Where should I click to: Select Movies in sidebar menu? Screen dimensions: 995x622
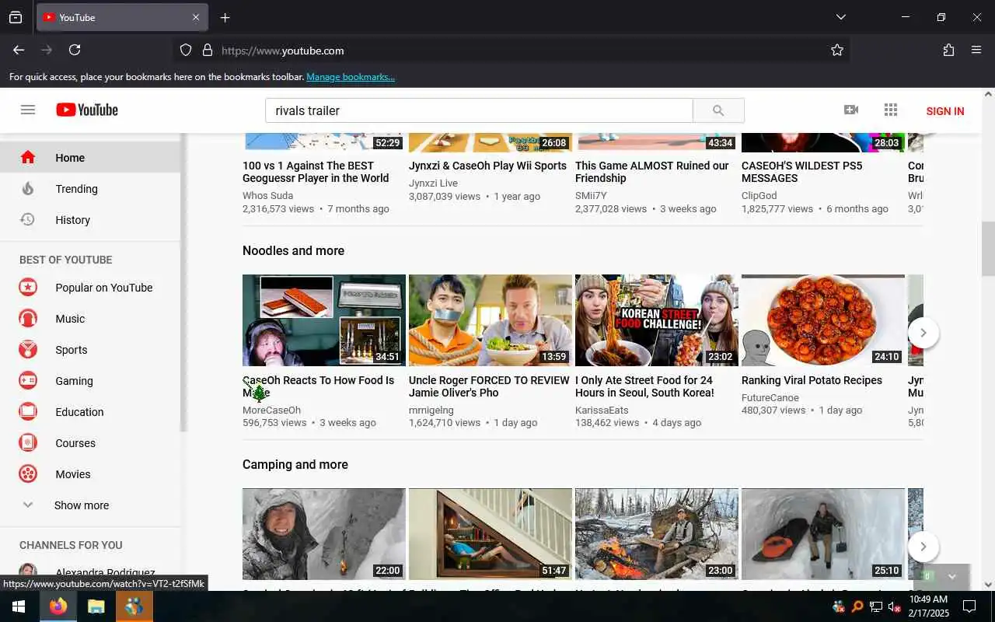pos(90,474)
